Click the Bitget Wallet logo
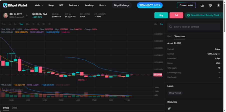 tap(15, 5)
